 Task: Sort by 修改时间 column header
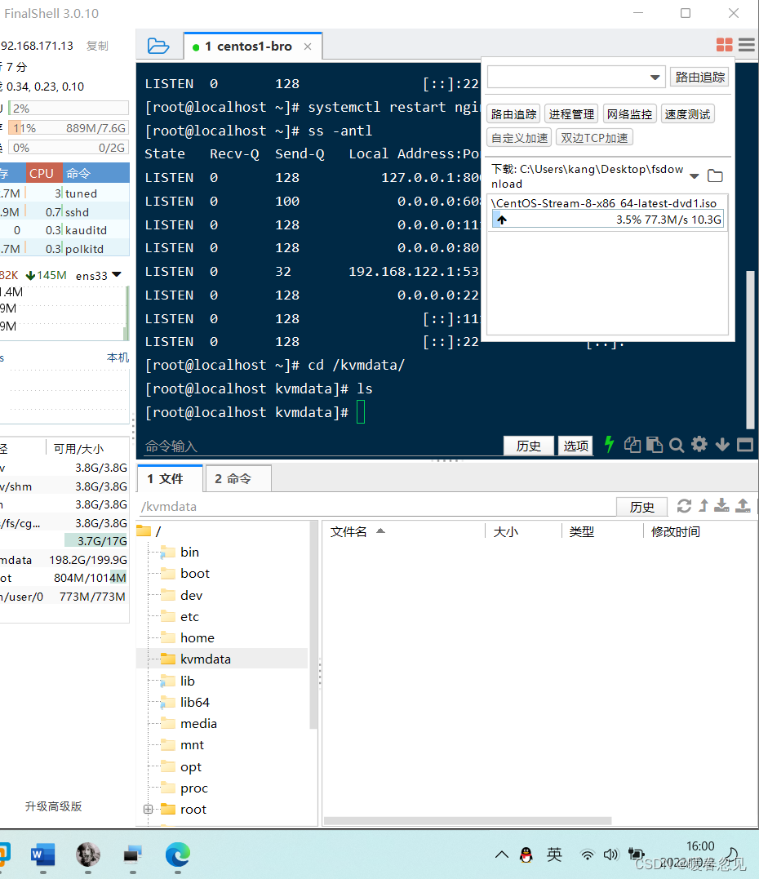[699, 531]
